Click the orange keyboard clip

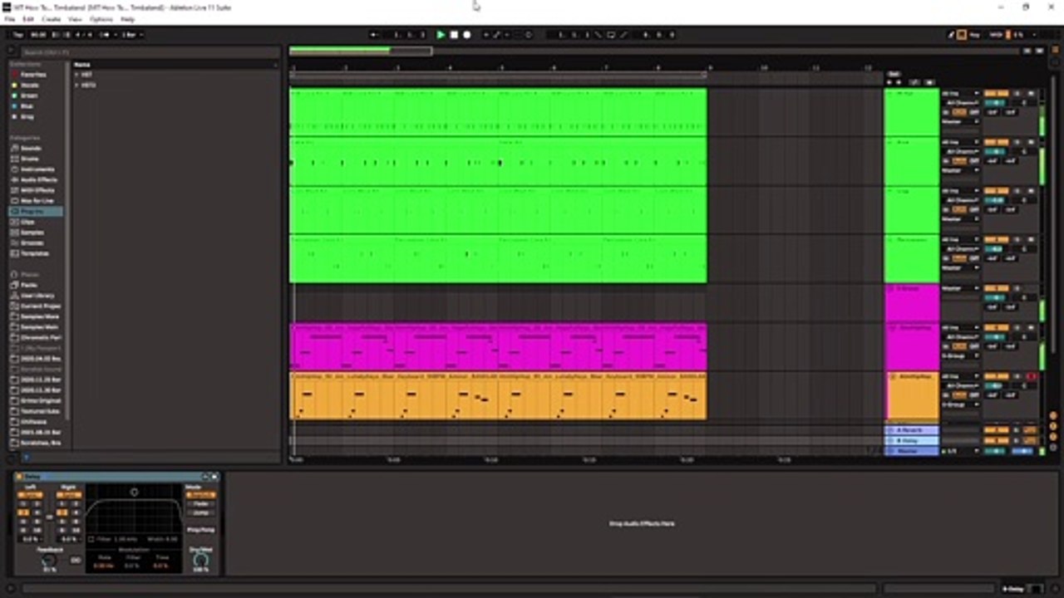click(499, 396)
